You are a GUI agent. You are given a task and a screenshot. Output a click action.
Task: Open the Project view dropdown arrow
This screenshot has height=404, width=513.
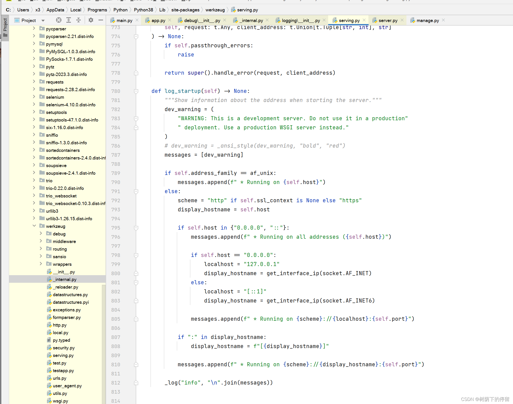point(43,20)
